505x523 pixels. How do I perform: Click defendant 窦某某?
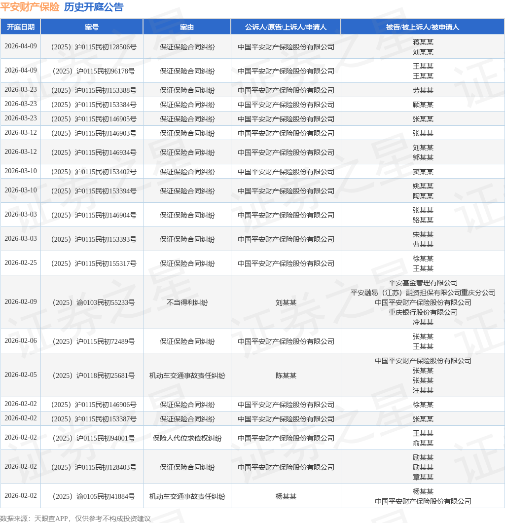tap(423, 172)
